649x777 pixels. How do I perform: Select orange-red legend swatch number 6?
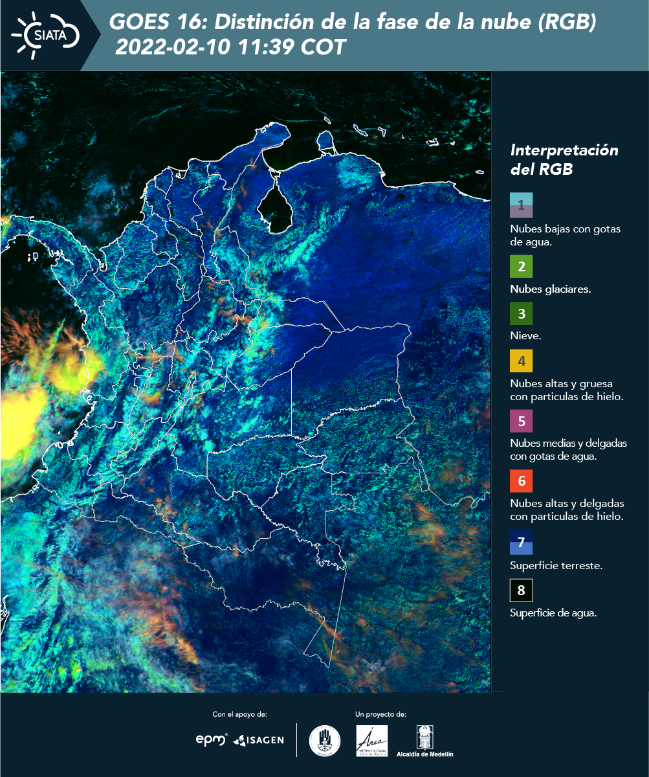click(521, 481)
